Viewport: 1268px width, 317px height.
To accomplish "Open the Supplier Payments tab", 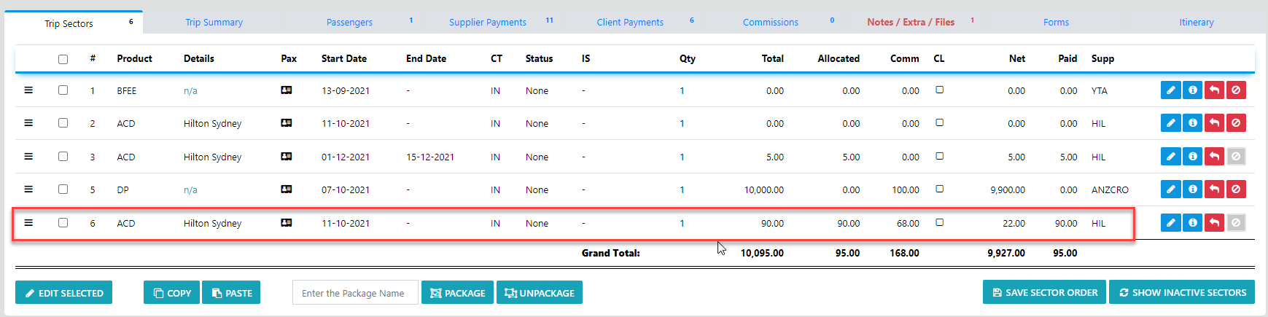I will pyautogui.click(x=487, y=23).
